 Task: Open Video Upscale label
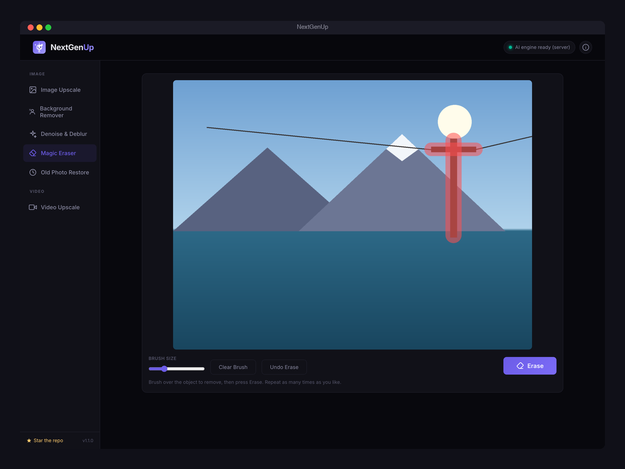coord(60,207)
